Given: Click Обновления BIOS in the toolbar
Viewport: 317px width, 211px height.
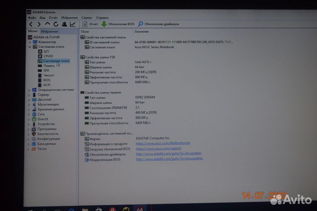Looking at the screenshot, I should point(118,24).
